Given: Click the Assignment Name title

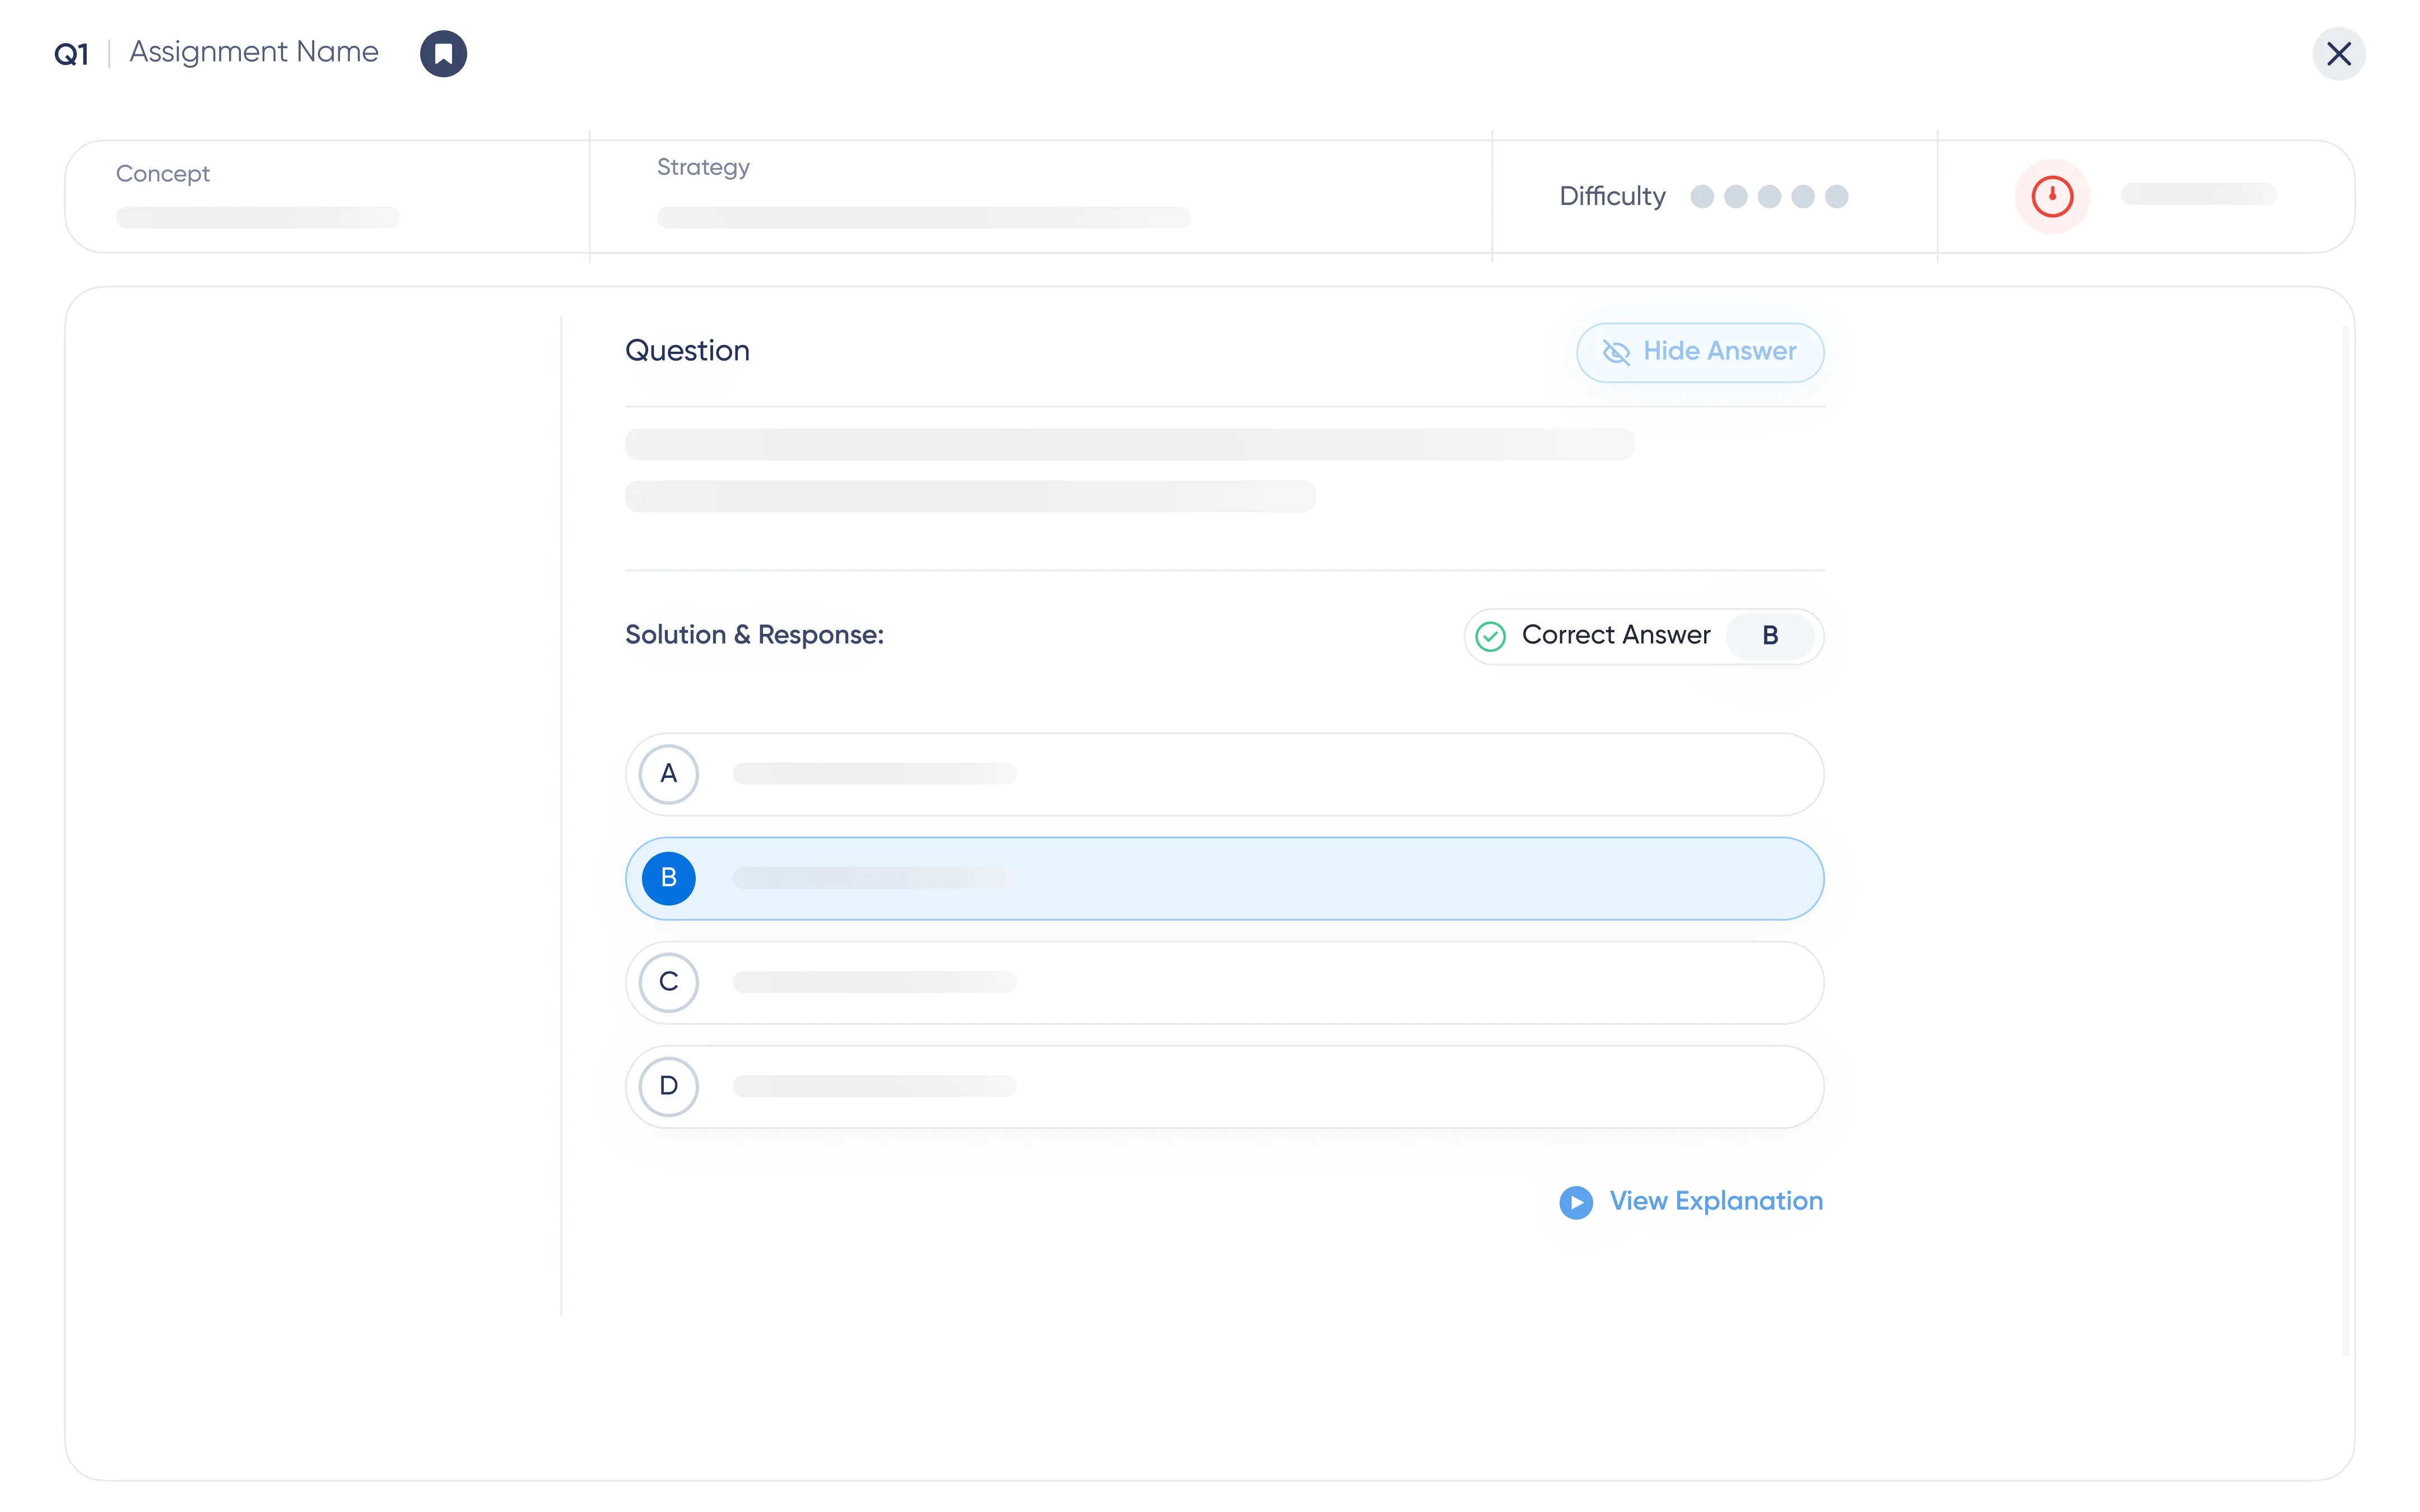Looking at the screenshot, I should [x=254, y=52].
